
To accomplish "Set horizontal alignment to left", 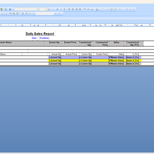I will click(x=69, y=9).
